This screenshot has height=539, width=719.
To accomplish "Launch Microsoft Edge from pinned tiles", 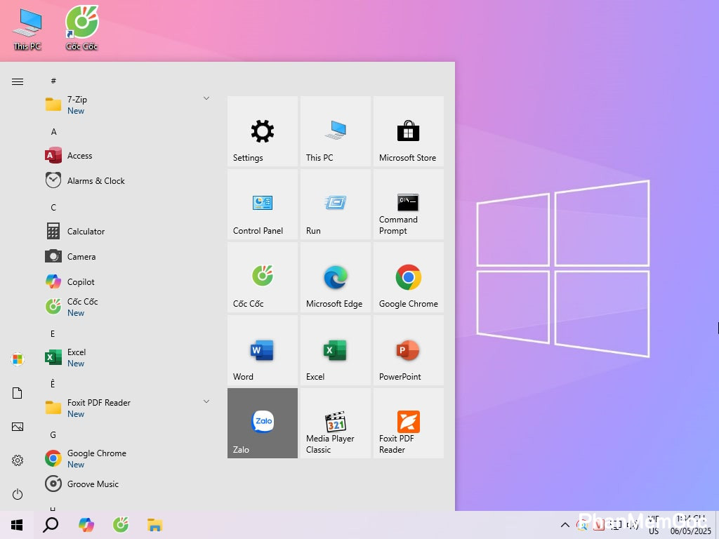I will pos(336,277).
